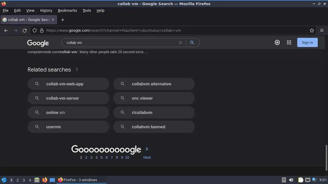Go to results page 6
The height and width of the screenshot is (184, 328).
[x=107, y=157]
